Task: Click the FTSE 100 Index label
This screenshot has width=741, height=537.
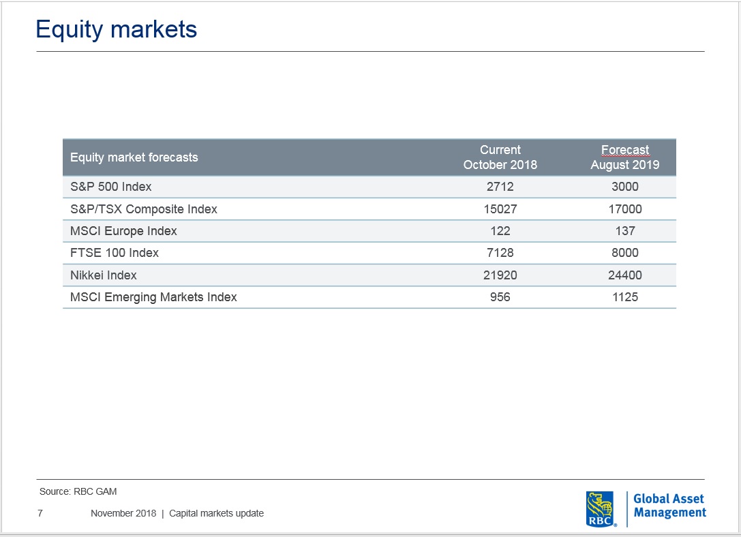Action: click(x=114, y=253)
